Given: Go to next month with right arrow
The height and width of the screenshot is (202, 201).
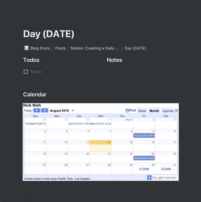Looking at the screenshot, I should tap(45, 110).
